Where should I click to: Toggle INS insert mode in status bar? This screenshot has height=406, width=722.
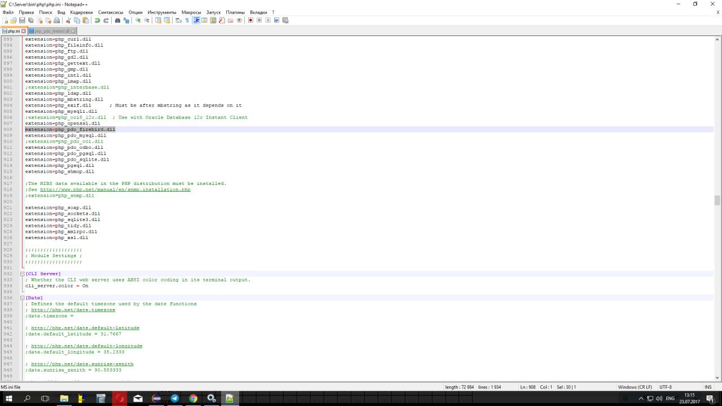(708, 387)
